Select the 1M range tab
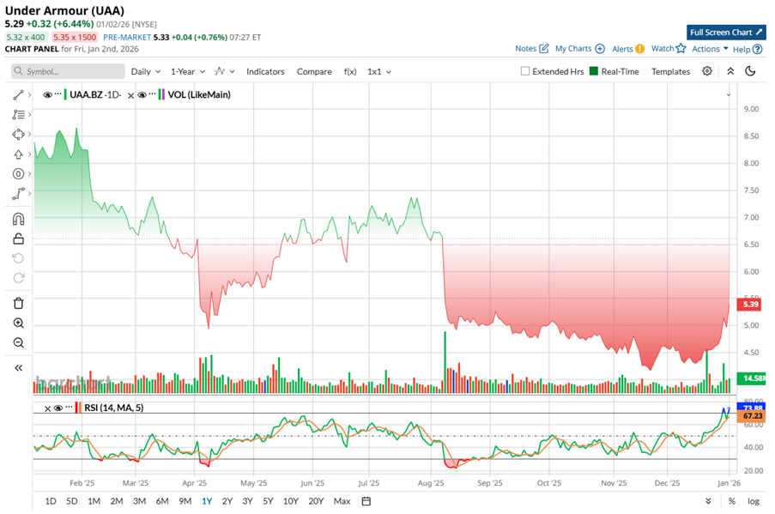Image resolution: width=775 pixels, height=514 pixels. [x=94, y=501]
